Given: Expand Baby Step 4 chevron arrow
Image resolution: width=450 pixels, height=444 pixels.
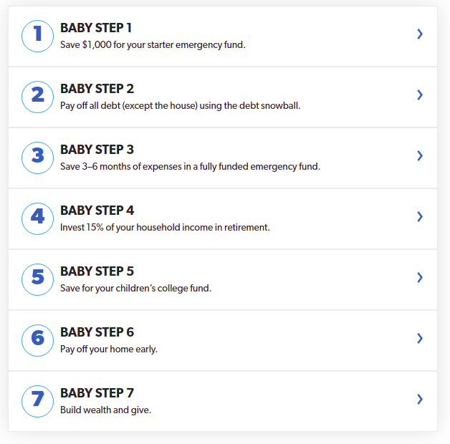Looking at the screenshot, I should pos(420,216).
